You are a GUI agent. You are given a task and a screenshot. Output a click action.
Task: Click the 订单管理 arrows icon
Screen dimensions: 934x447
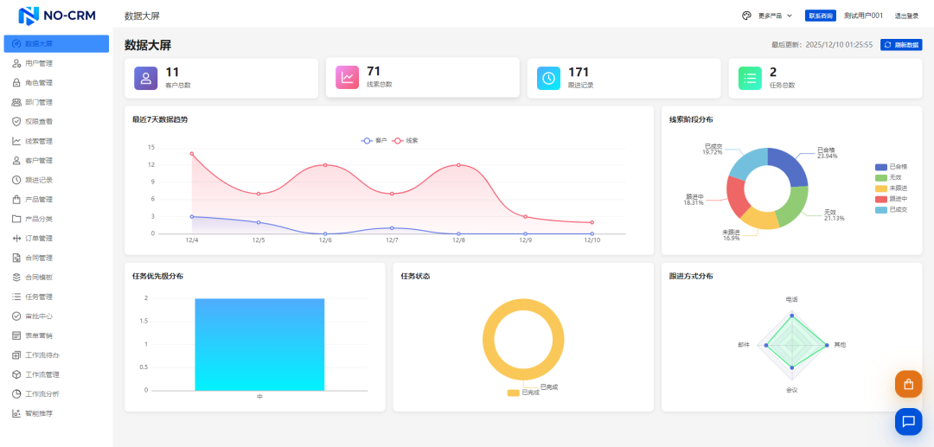point(16,238)
